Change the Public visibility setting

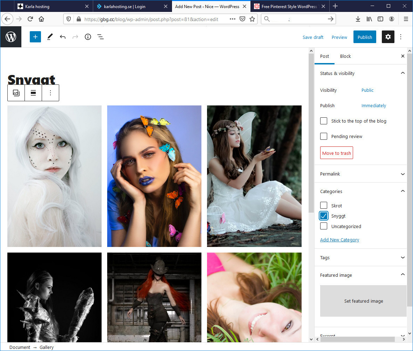click(x=367, y=90)
